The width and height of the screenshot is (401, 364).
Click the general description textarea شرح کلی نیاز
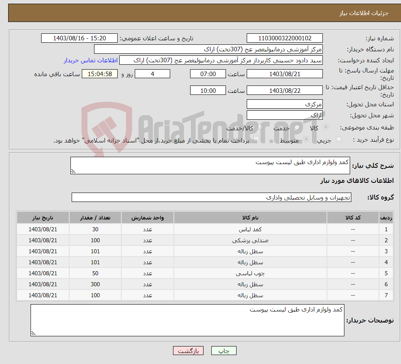(210, 165)
